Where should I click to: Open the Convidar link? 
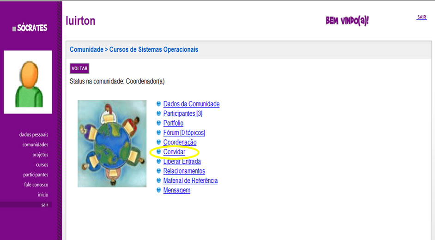pos(174,152)
